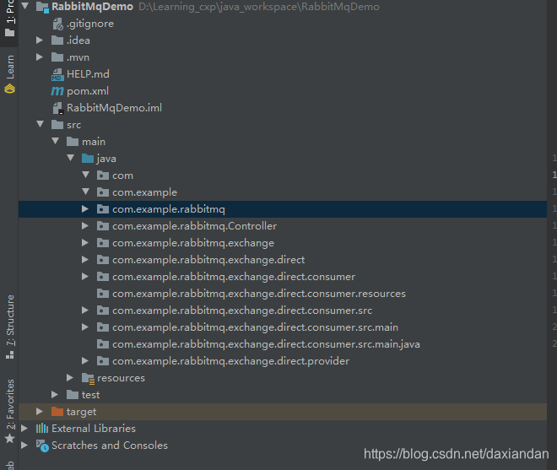This screenshot has width=557, height=470.
Task: Click the Scratches and Consoles icon
Action: tap(42, 446)
